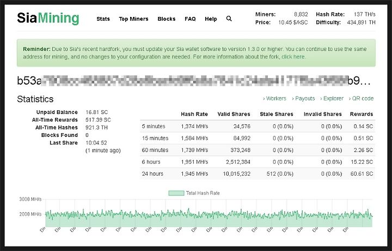
Task: Select valid shares value 373,248
Action: (240, 150)
